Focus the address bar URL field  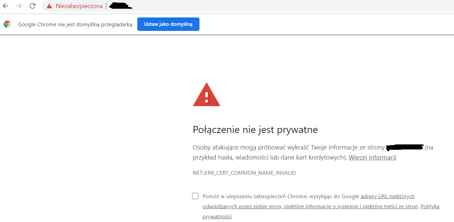248,6
